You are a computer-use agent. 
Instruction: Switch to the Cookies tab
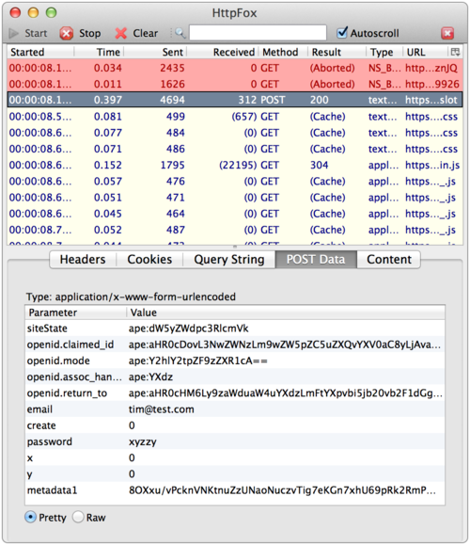[149, 259]
